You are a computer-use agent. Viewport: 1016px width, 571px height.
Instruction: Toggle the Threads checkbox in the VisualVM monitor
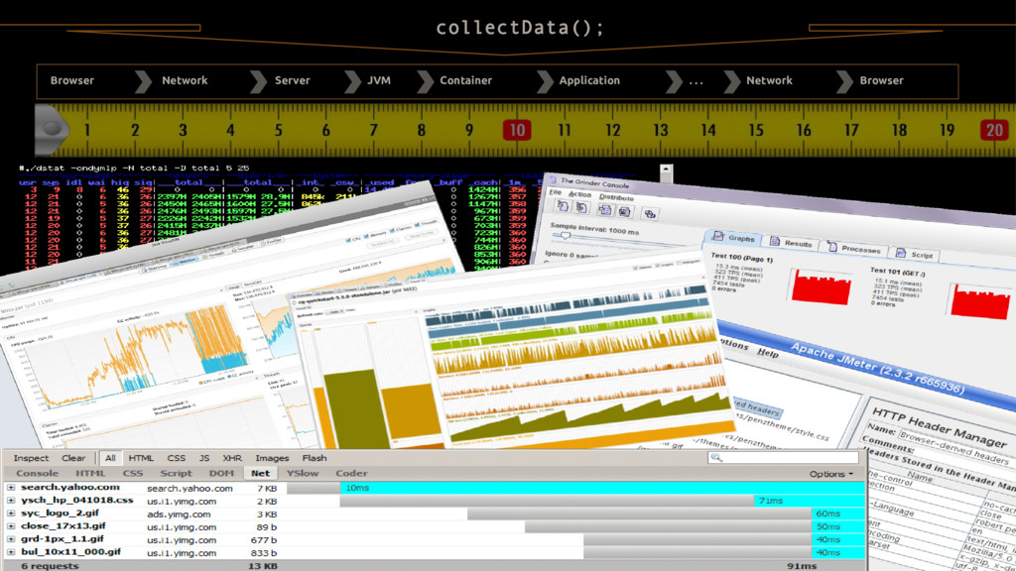click(416, 225)
